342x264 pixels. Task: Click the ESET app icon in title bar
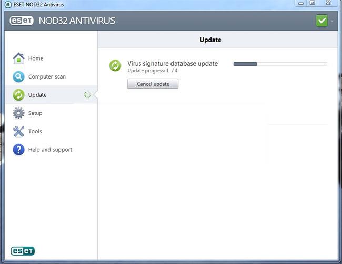click(x=8, y=5)
